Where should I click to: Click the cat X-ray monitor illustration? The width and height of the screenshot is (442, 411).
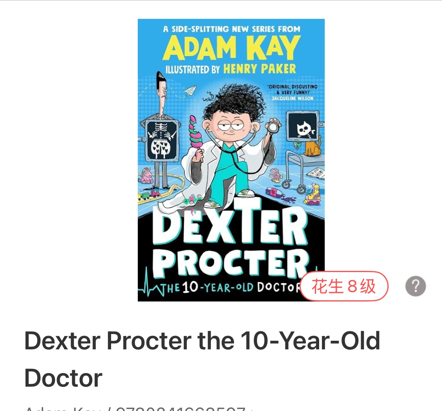point(303,126)
